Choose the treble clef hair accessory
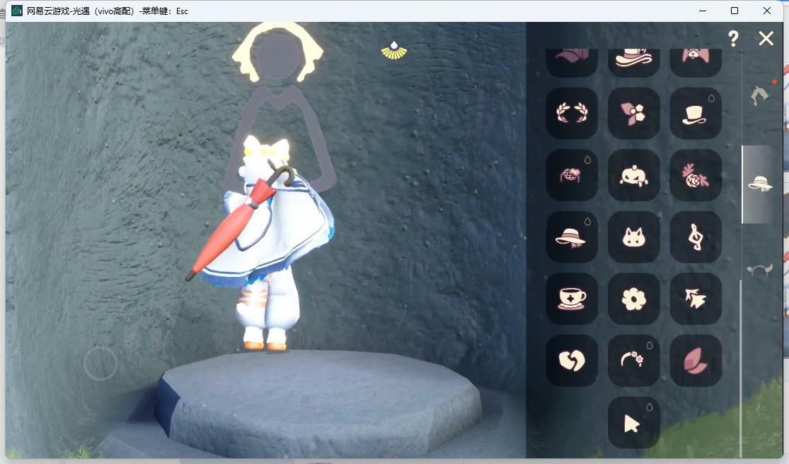 pyautogui.click(x=696, y=237)
